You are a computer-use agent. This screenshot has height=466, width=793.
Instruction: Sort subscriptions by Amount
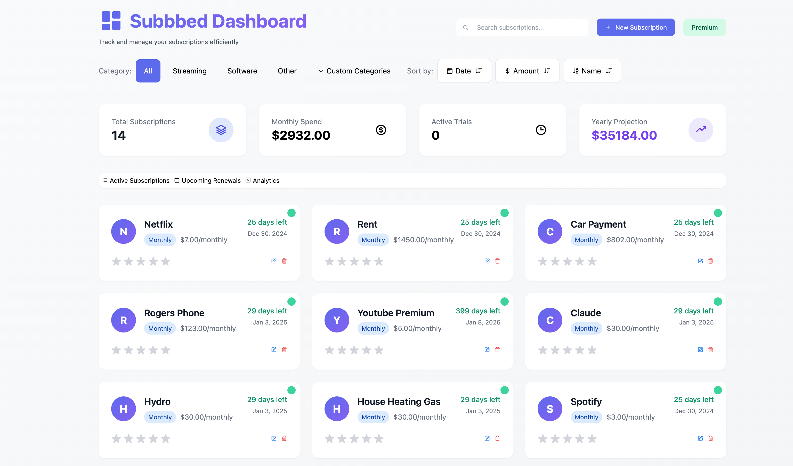point(527,71)
